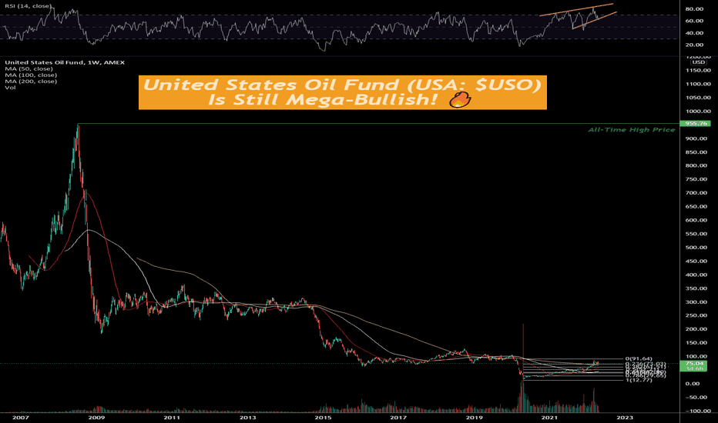The image size is (718, 423).
Task: Click the 2023 year label on time axis
Action: tap(625, 418)
